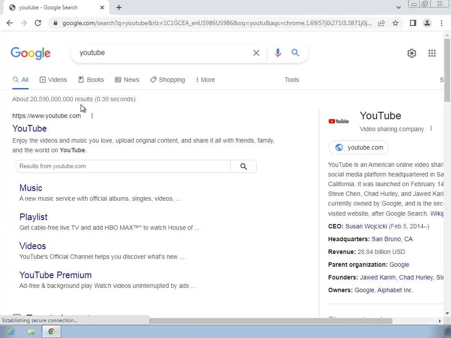Open knowledge panel three-dot options
This screenshot has height=338, width=451.
[431, 129]
